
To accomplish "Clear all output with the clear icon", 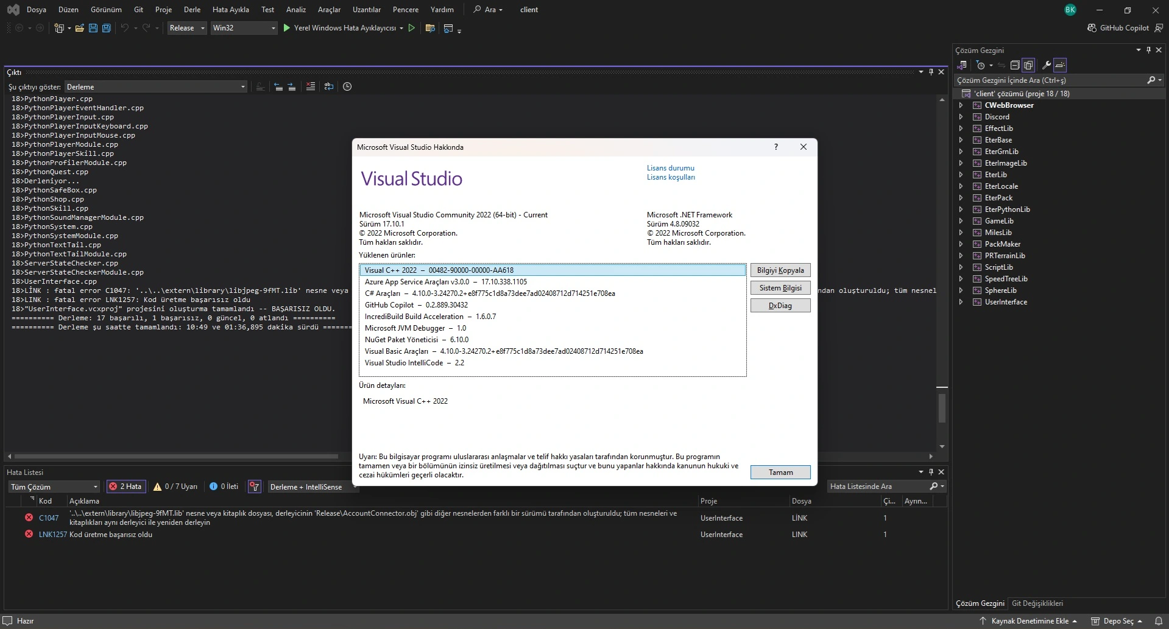I will click(x=310, y=86).
